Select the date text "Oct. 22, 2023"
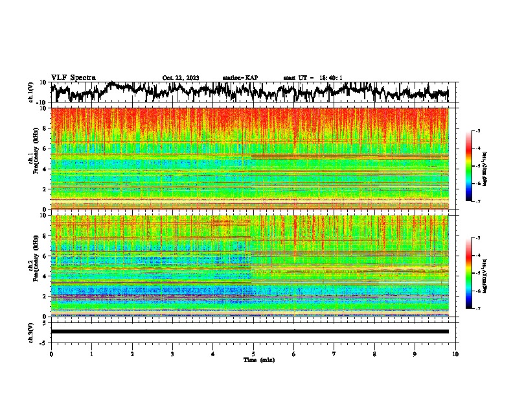The image size is (513, 397). click(x=181, y=78)
